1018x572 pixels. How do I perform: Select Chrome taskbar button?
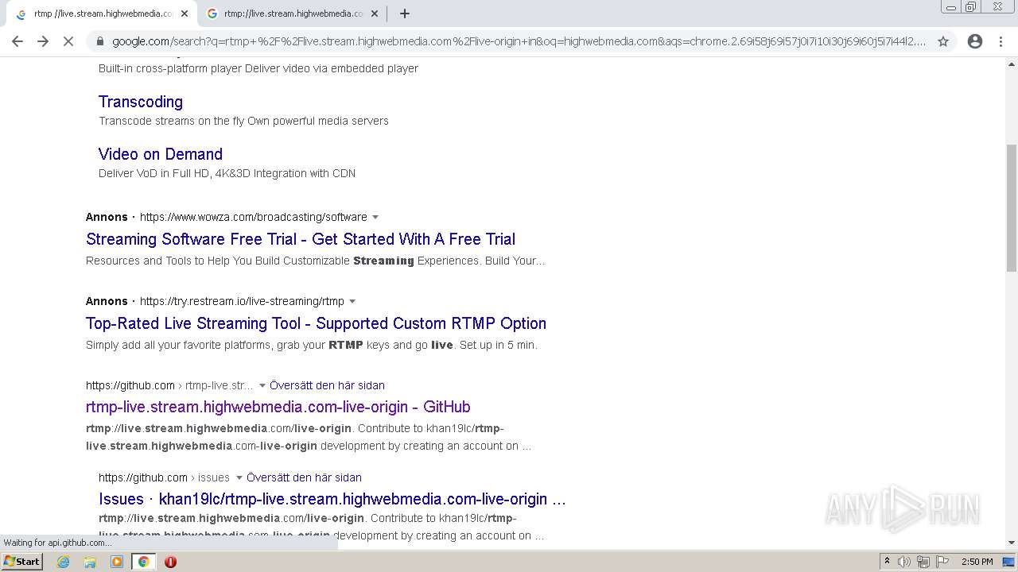(143, 562)
